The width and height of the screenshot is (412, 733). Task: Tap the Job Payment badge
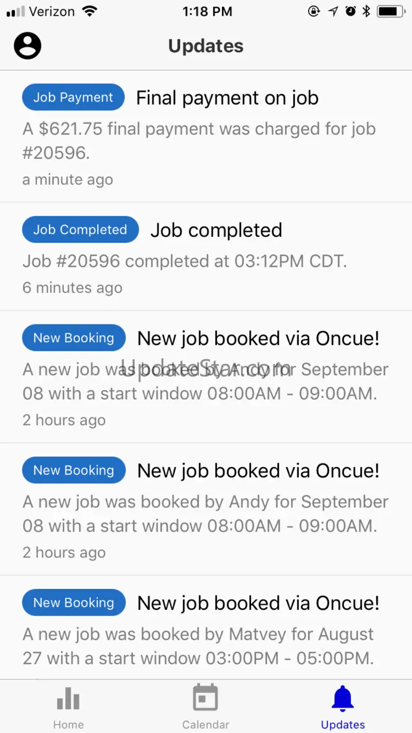(x=73, y=98)
